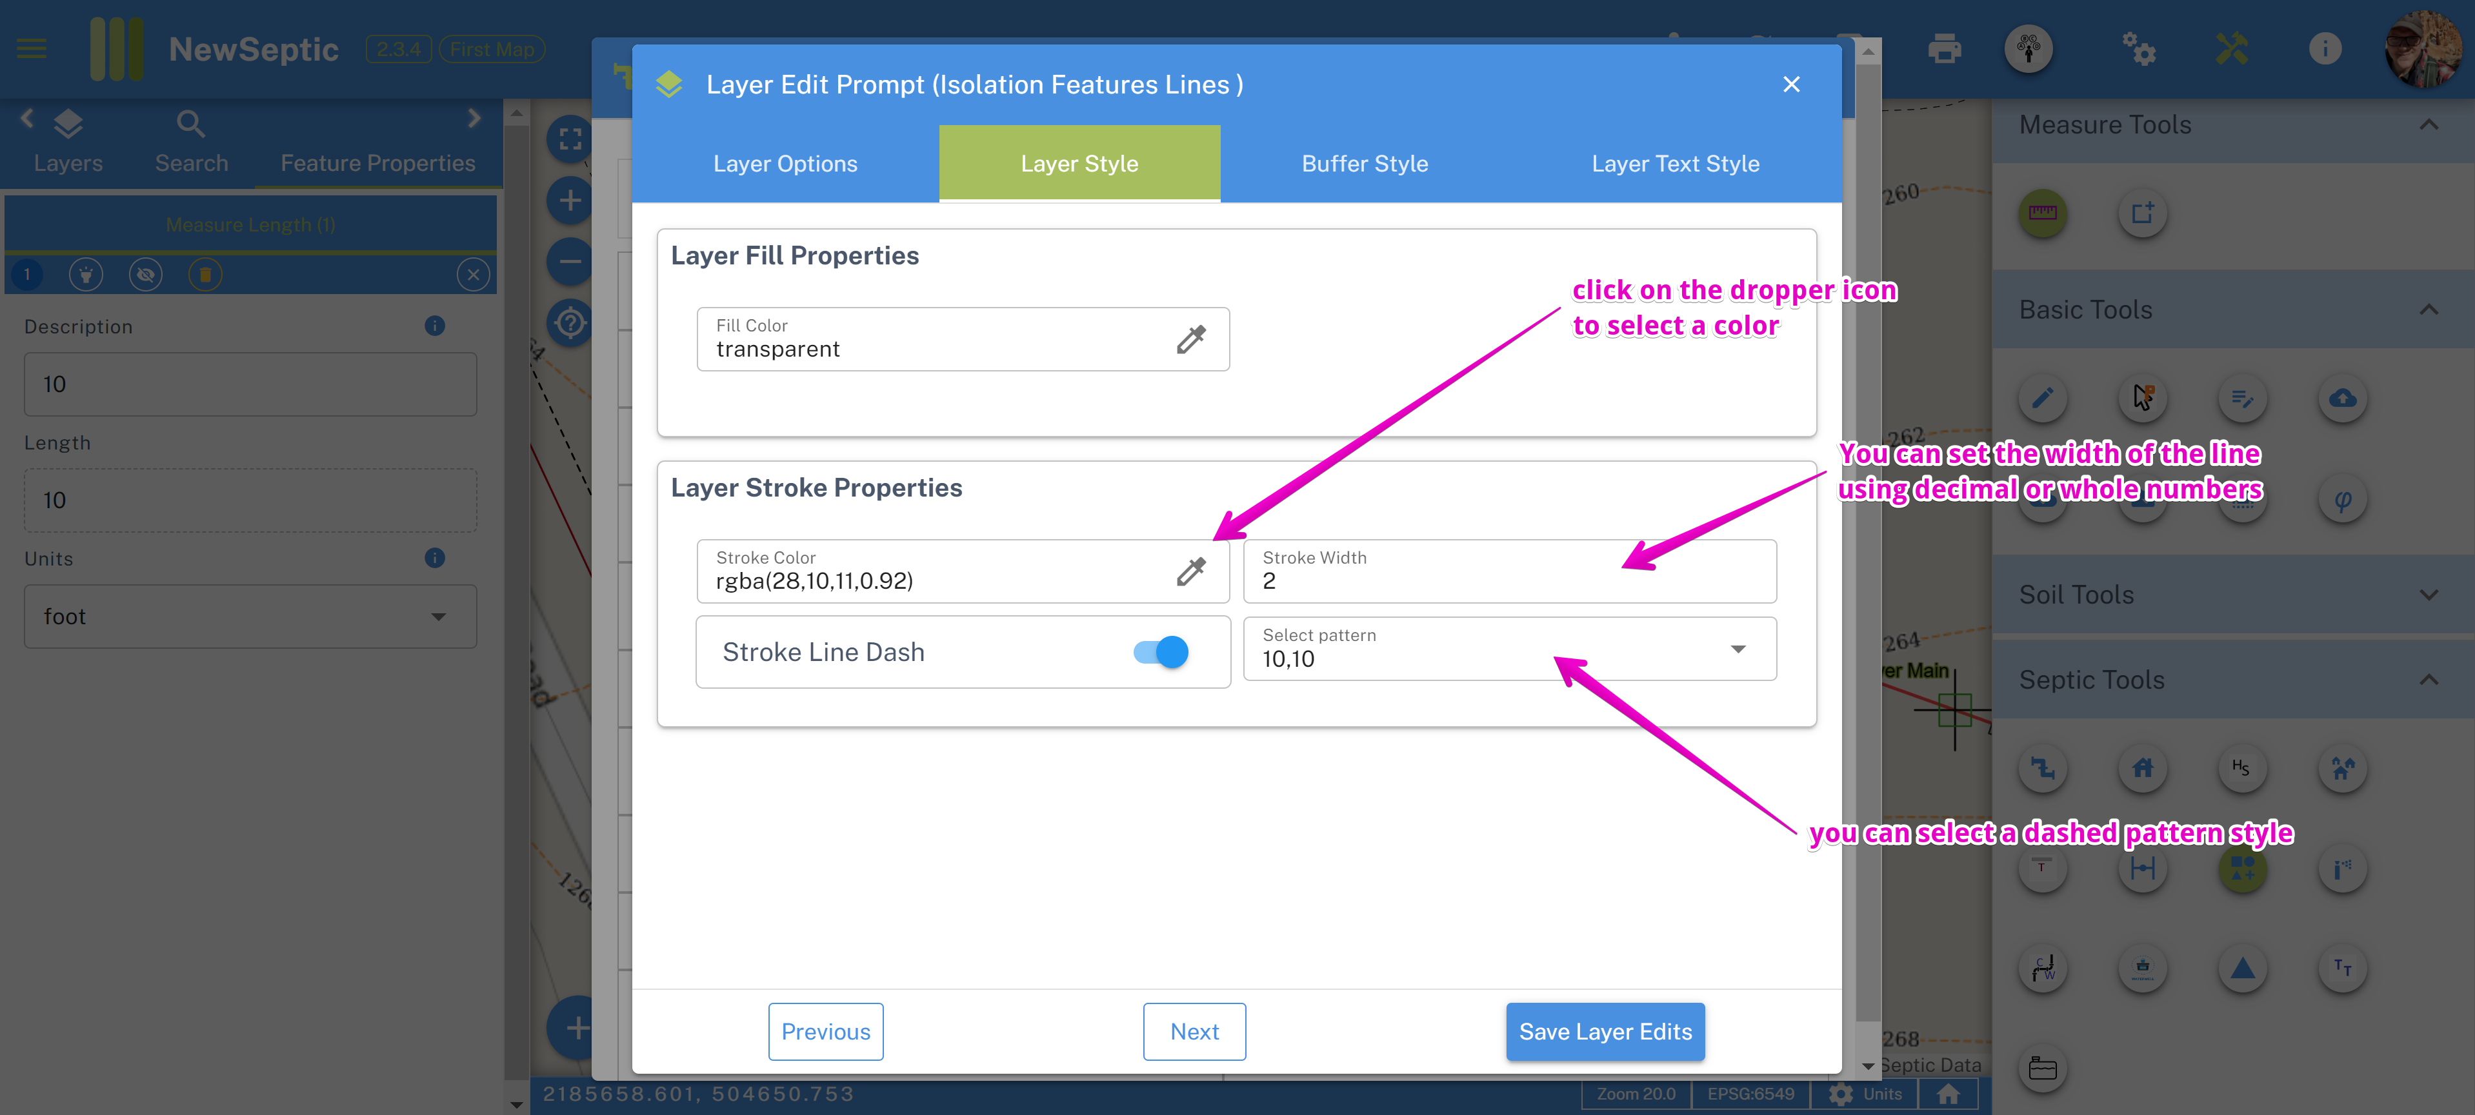Click the print icon in header
Viewport: 2475px width, 1115px height.
pyautogui.click(x=1944, y=48)
